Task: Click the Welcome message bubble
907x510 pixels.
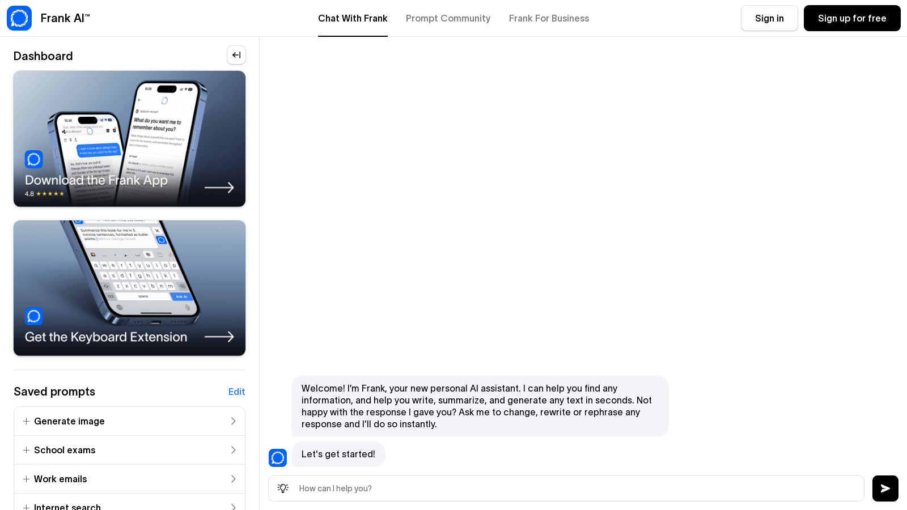Action: [480, 406]
